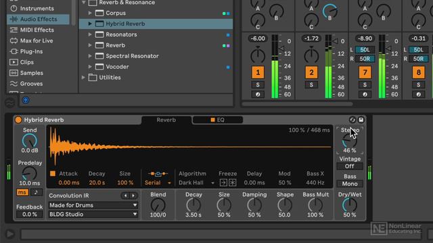433x243 pixels.
Task: Set predelay mode to note sync
Action: (36, 192)
